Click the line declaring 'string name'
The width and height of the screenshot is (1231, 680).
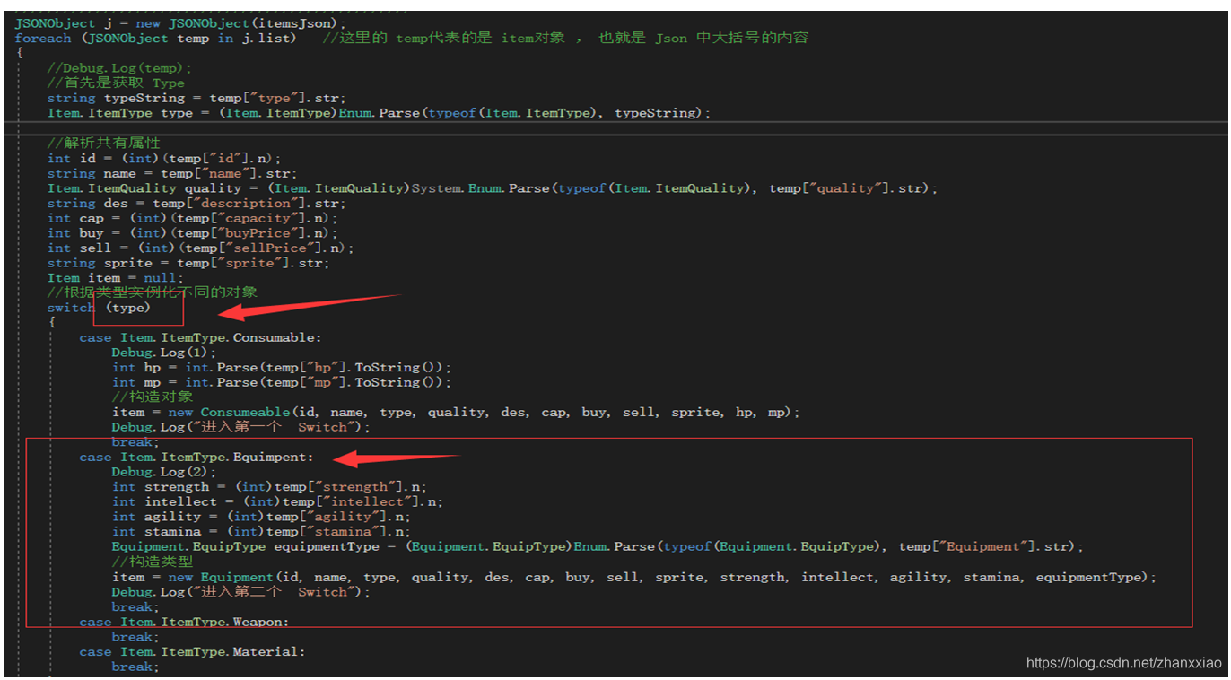(x=172, y=173)
